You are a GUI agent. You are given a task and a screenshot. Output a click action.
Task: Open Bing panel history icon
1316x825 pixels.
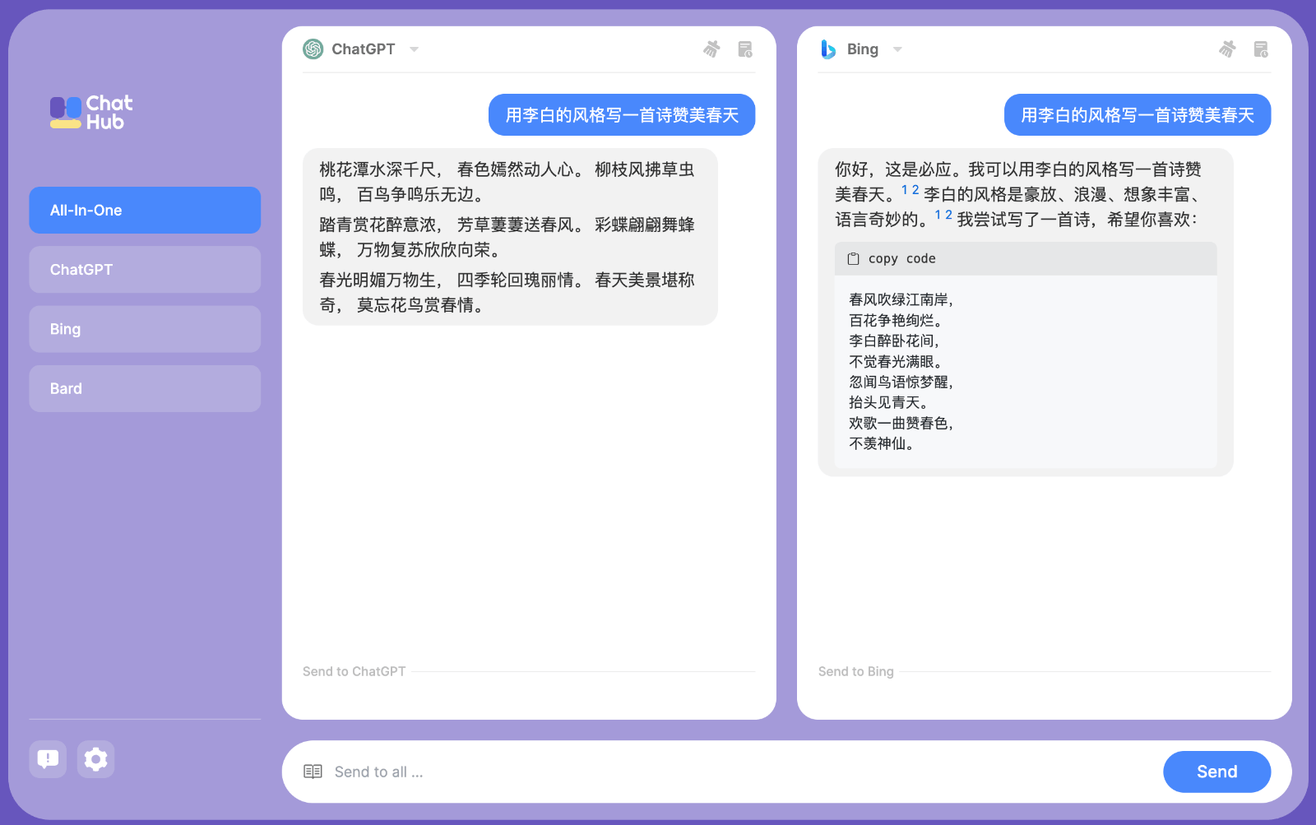pyautogui.click(x=1261, y=49)
